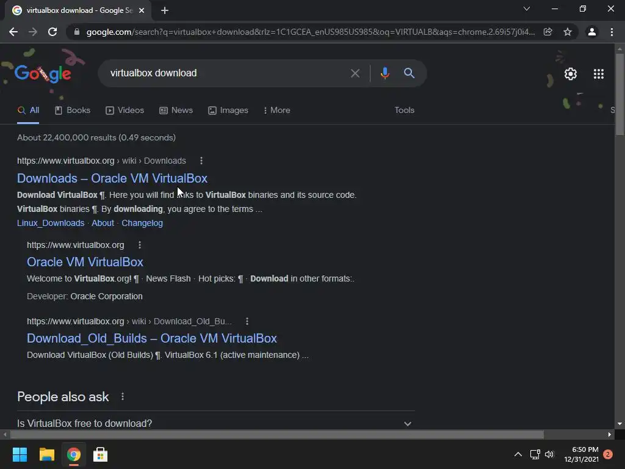Image resolution: width=625 pixels, height=469 pixels.
Task: Open the More search categories menu
Action: pos(276,111)
